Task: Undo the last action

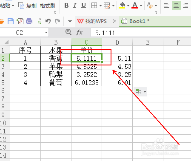Action: click(x=48, y=21)
